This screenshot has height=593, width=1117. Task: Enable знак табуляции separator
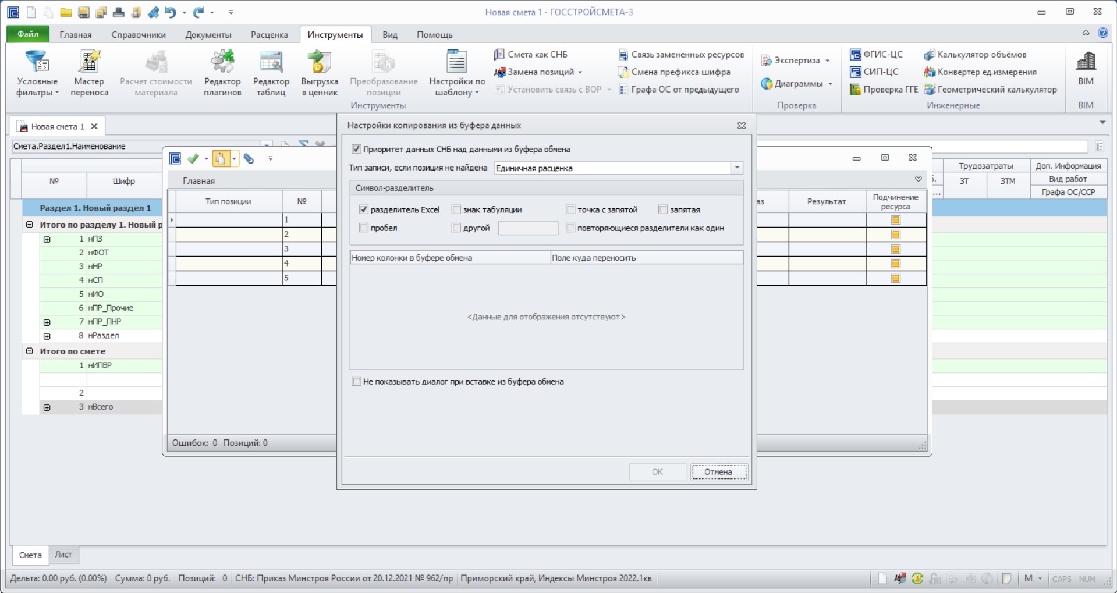click(456, 209)
